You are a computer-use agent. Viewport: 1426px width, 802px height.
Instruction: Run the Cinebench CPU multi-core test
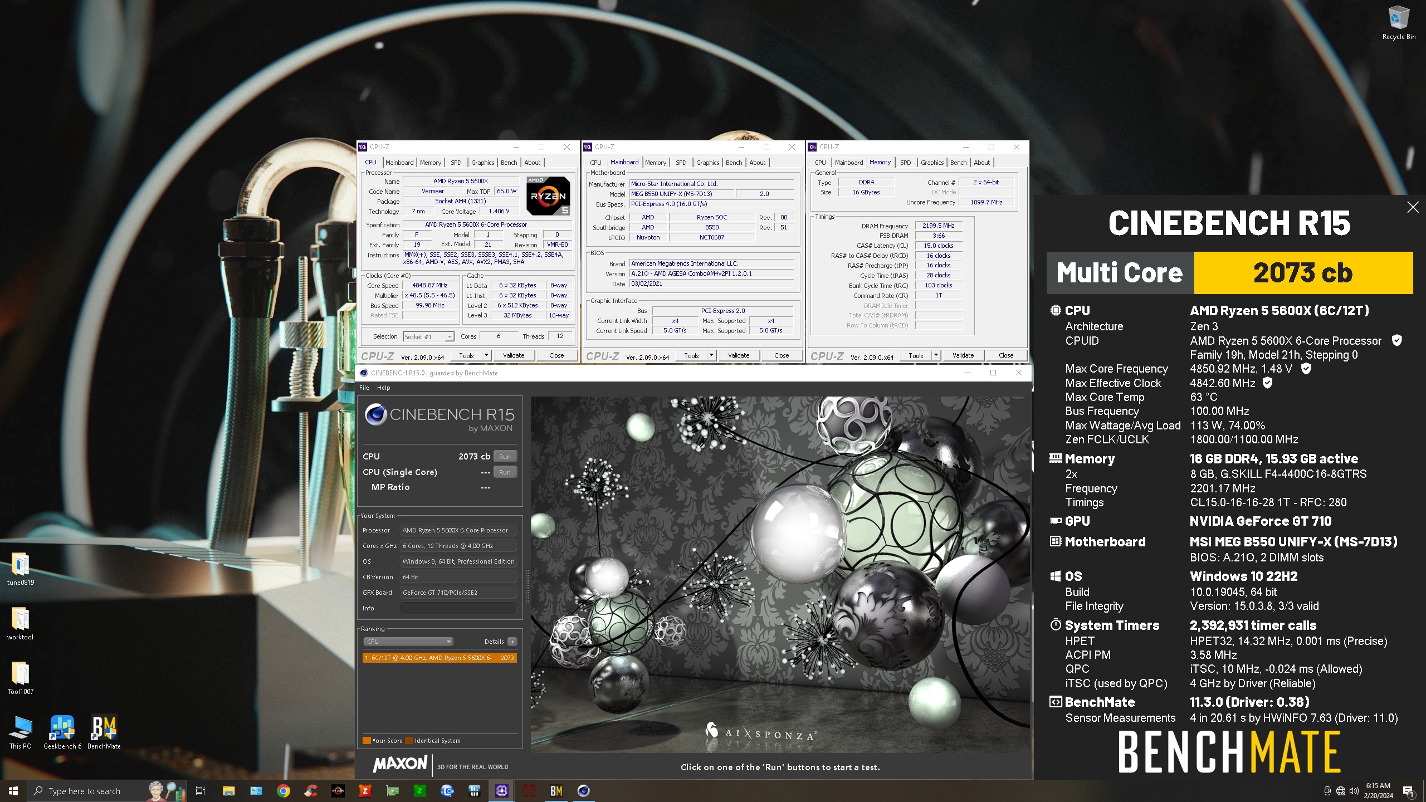(x=505, y=456)
